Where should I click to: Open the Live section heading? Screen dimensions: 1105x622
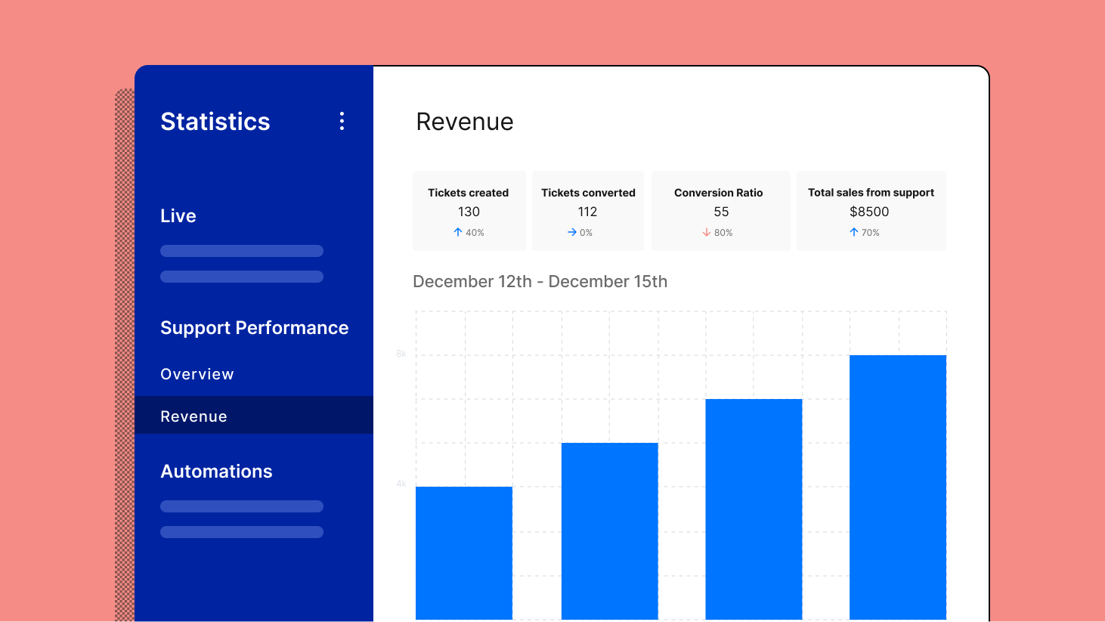[178, 216]
